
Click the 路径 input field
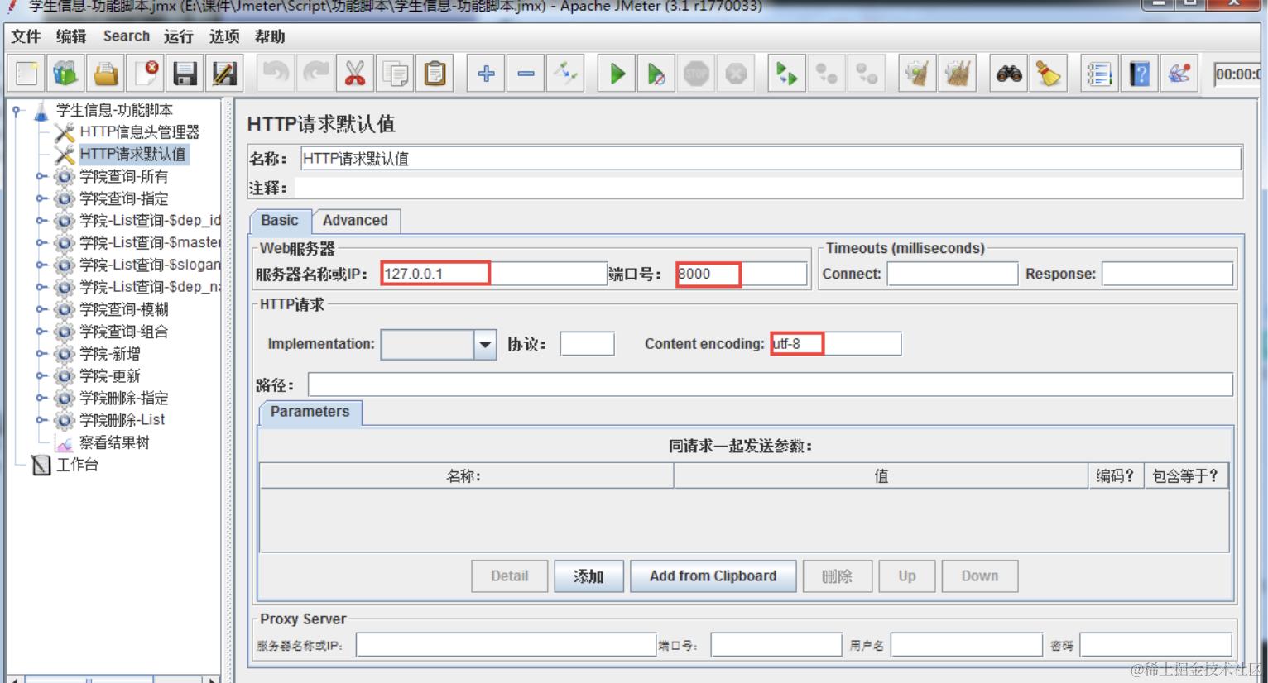770,384
